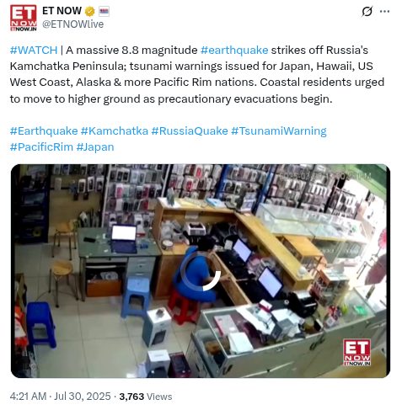Click the affiliate flag badge beside ET NOW

(x=104, y=12)
